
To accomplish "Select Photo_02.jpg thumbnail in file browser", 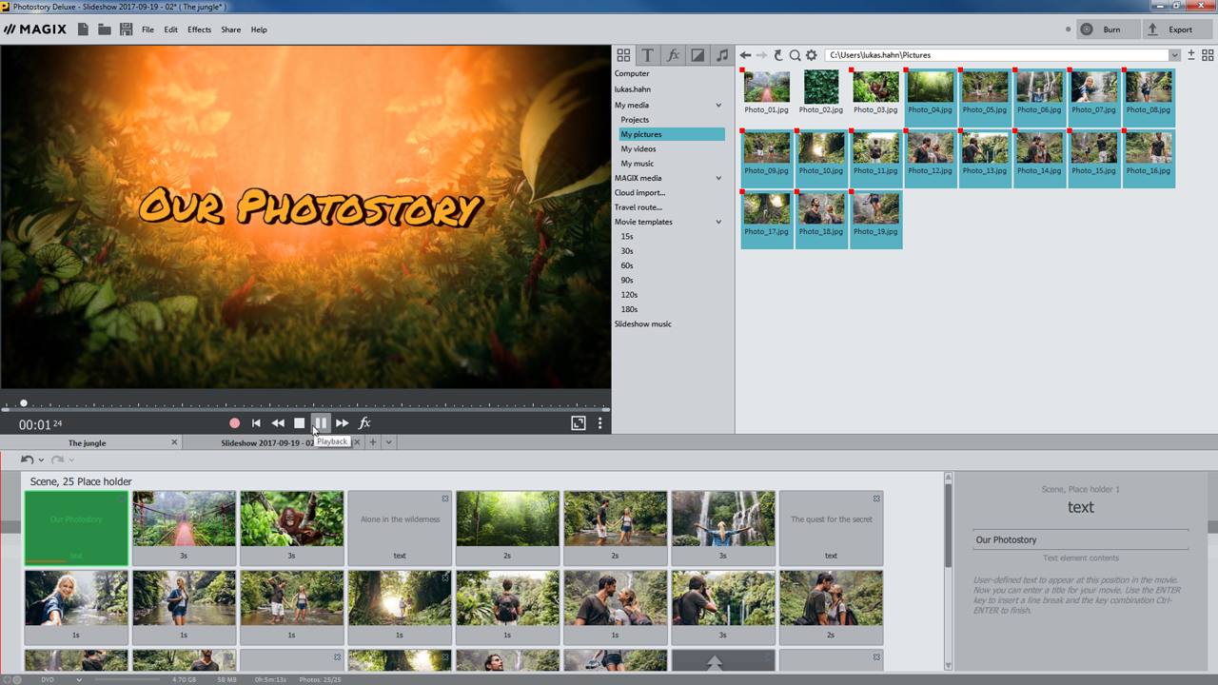I will [820, 92].
